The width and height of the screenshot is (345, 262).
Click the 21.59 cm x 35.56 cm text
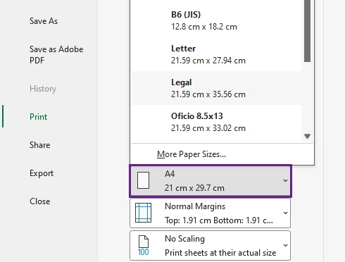click(x=208, y=94)
